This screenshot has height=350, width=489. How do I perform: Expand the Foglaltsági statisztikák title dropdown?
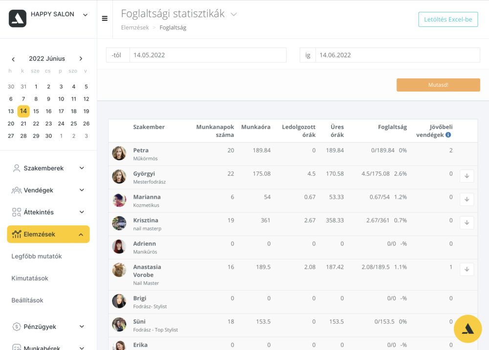[234, 14]
